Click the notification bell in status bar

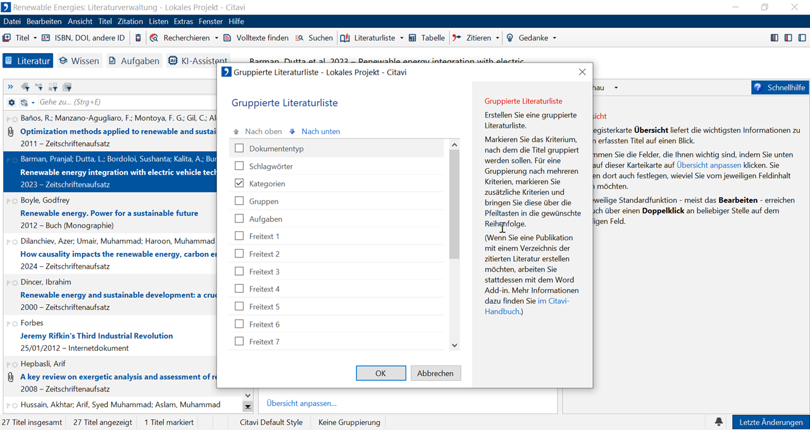click(719, 422)
